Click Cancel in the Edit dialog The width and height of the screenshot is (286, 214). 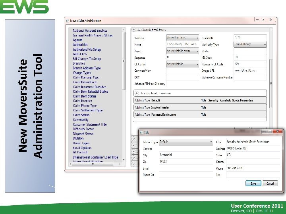click(270, 183)
